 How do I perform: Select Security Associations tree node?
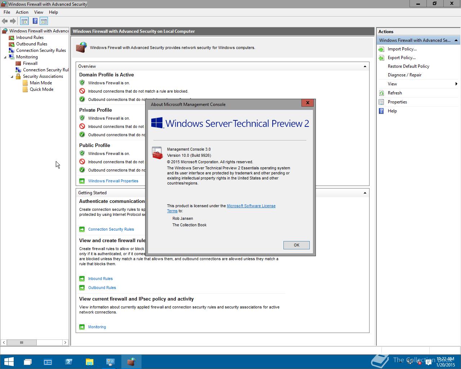pyautogui.click(x=43, y=76)
